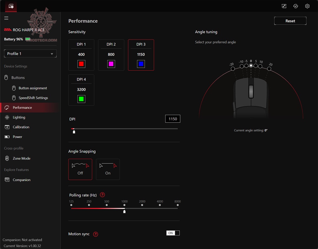Click the Zone Mode icon
Image resolution: width=318 pixels, height=249 pixels.
[x=7, y=158]
